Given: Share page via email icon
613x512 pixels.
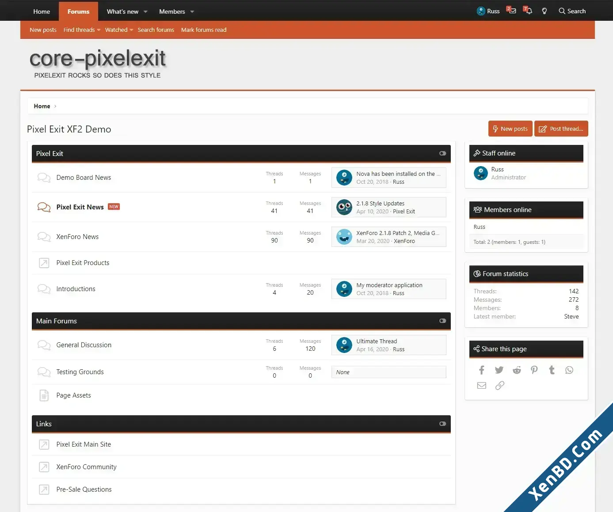Looking at the screenshot, I should (x=482, y=386).
